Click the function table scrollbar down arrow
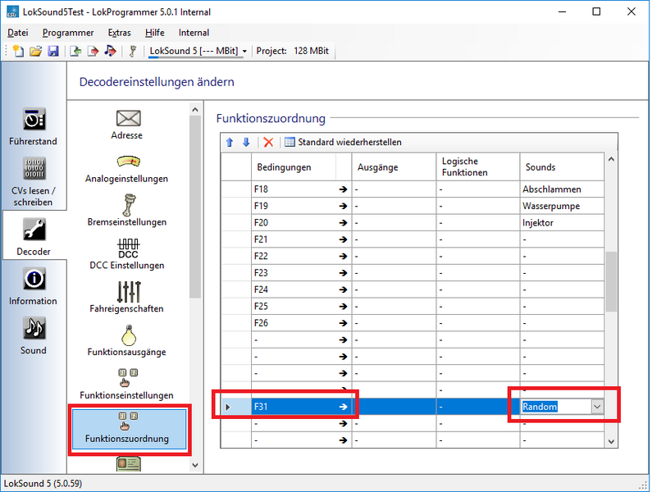The height and width of the screenshot is (492, 652). coord(611,442)
